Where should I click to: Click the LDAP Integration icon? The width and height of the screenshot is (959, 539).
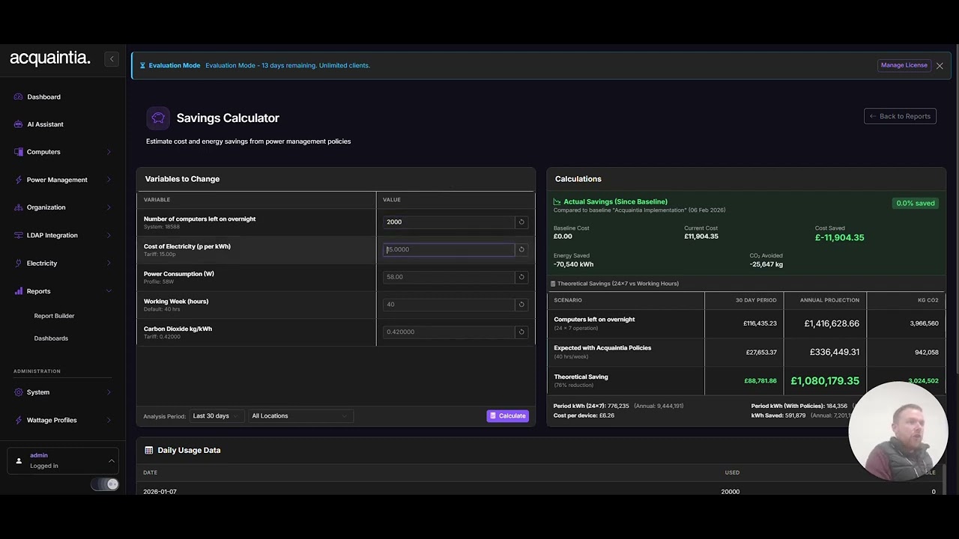(x=19, y=235)
